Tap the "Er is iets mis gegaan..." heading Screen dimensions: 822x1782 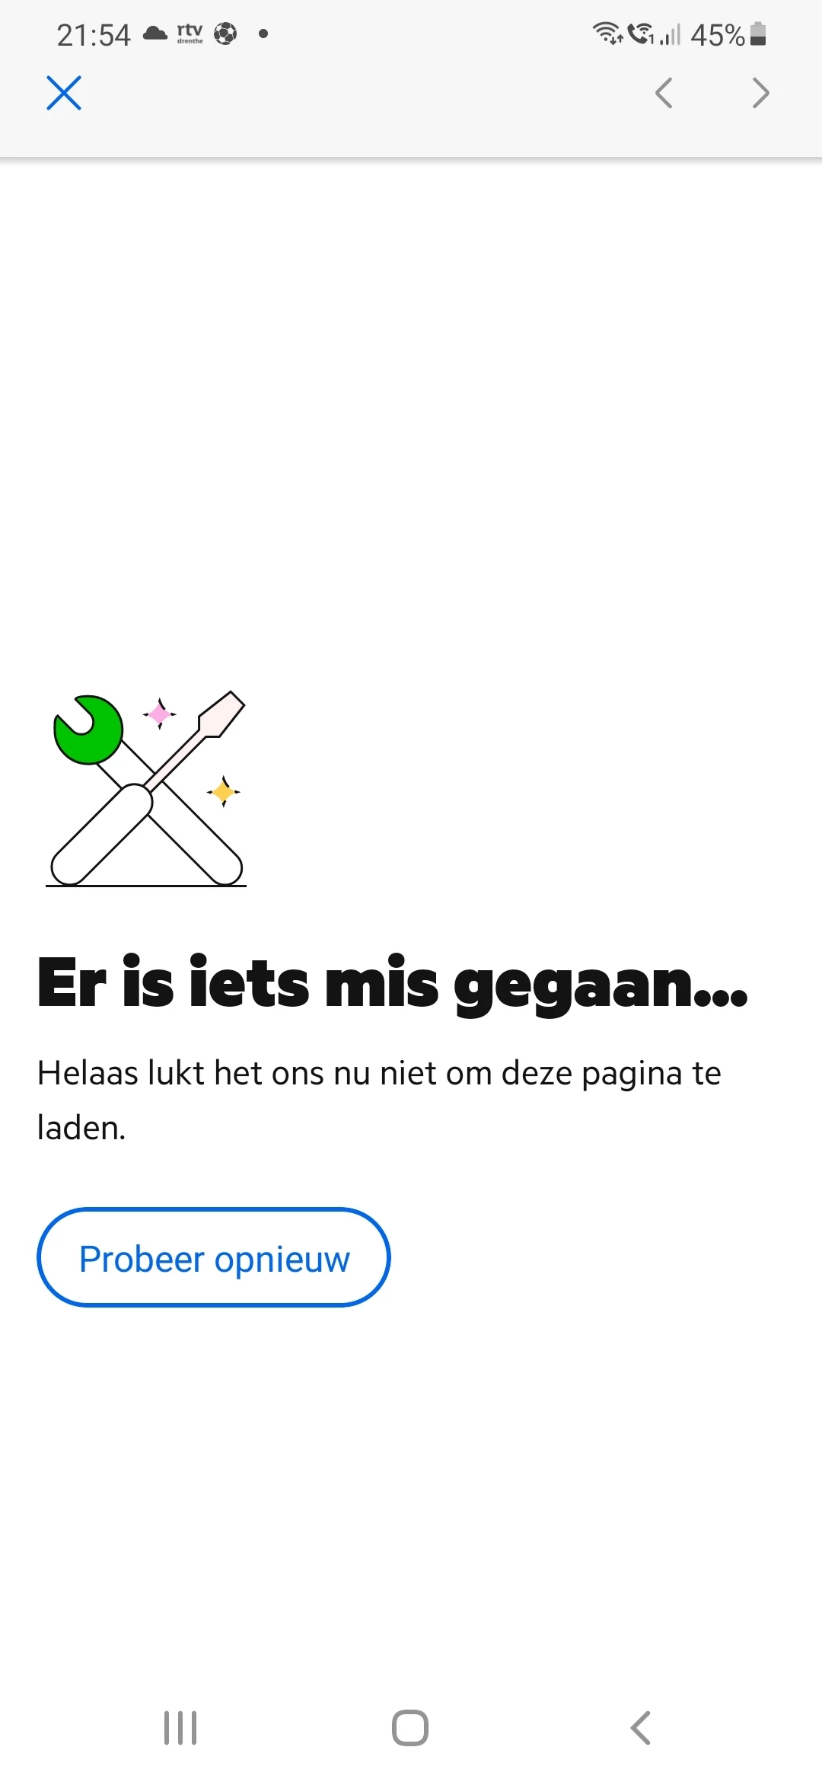(393, 984)
